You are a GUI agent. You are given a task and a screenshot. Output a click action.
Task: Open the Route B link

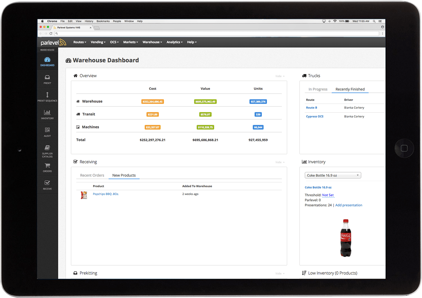[x=311, y=108]
